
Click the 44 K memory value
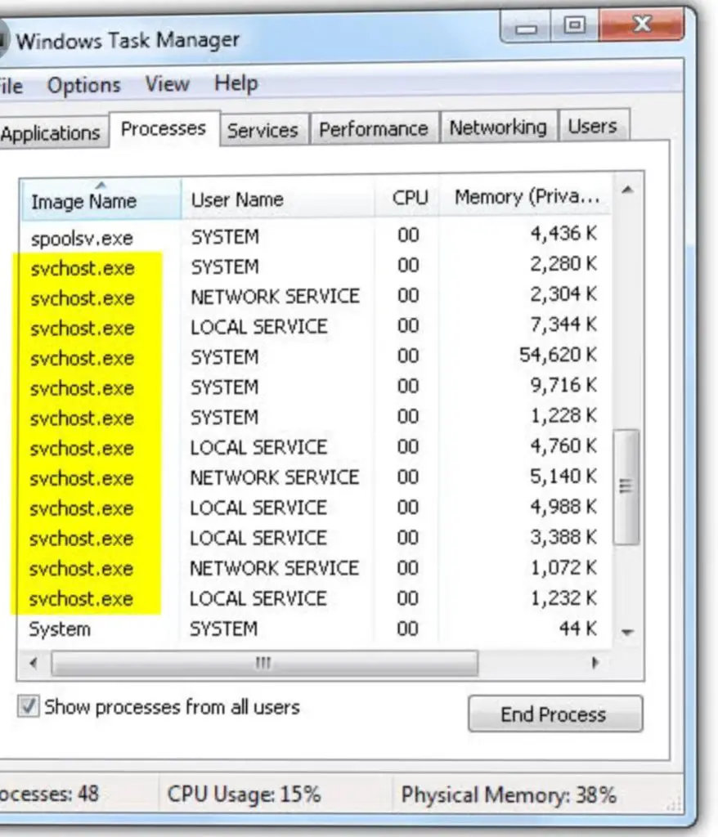[x=578, y=629]
